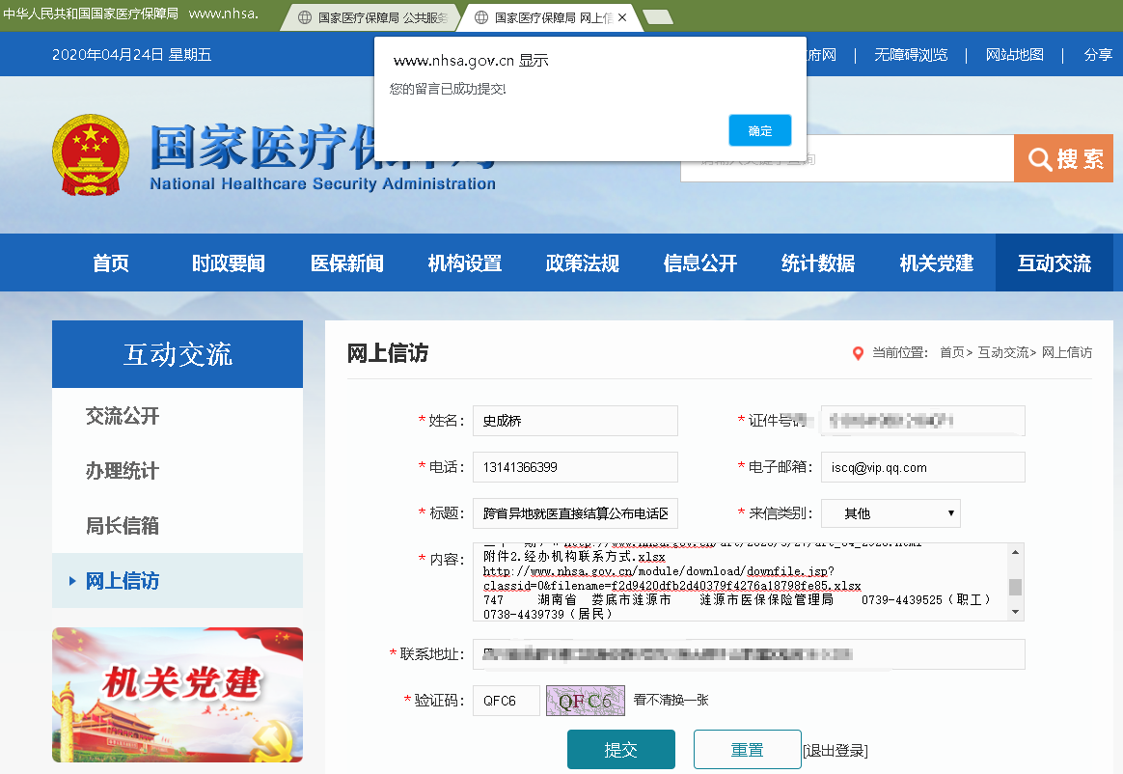Open 政策法规 navigation item
Image resolution: width=1123 pixels, height=774 pixels.
(x=583, y=263)
